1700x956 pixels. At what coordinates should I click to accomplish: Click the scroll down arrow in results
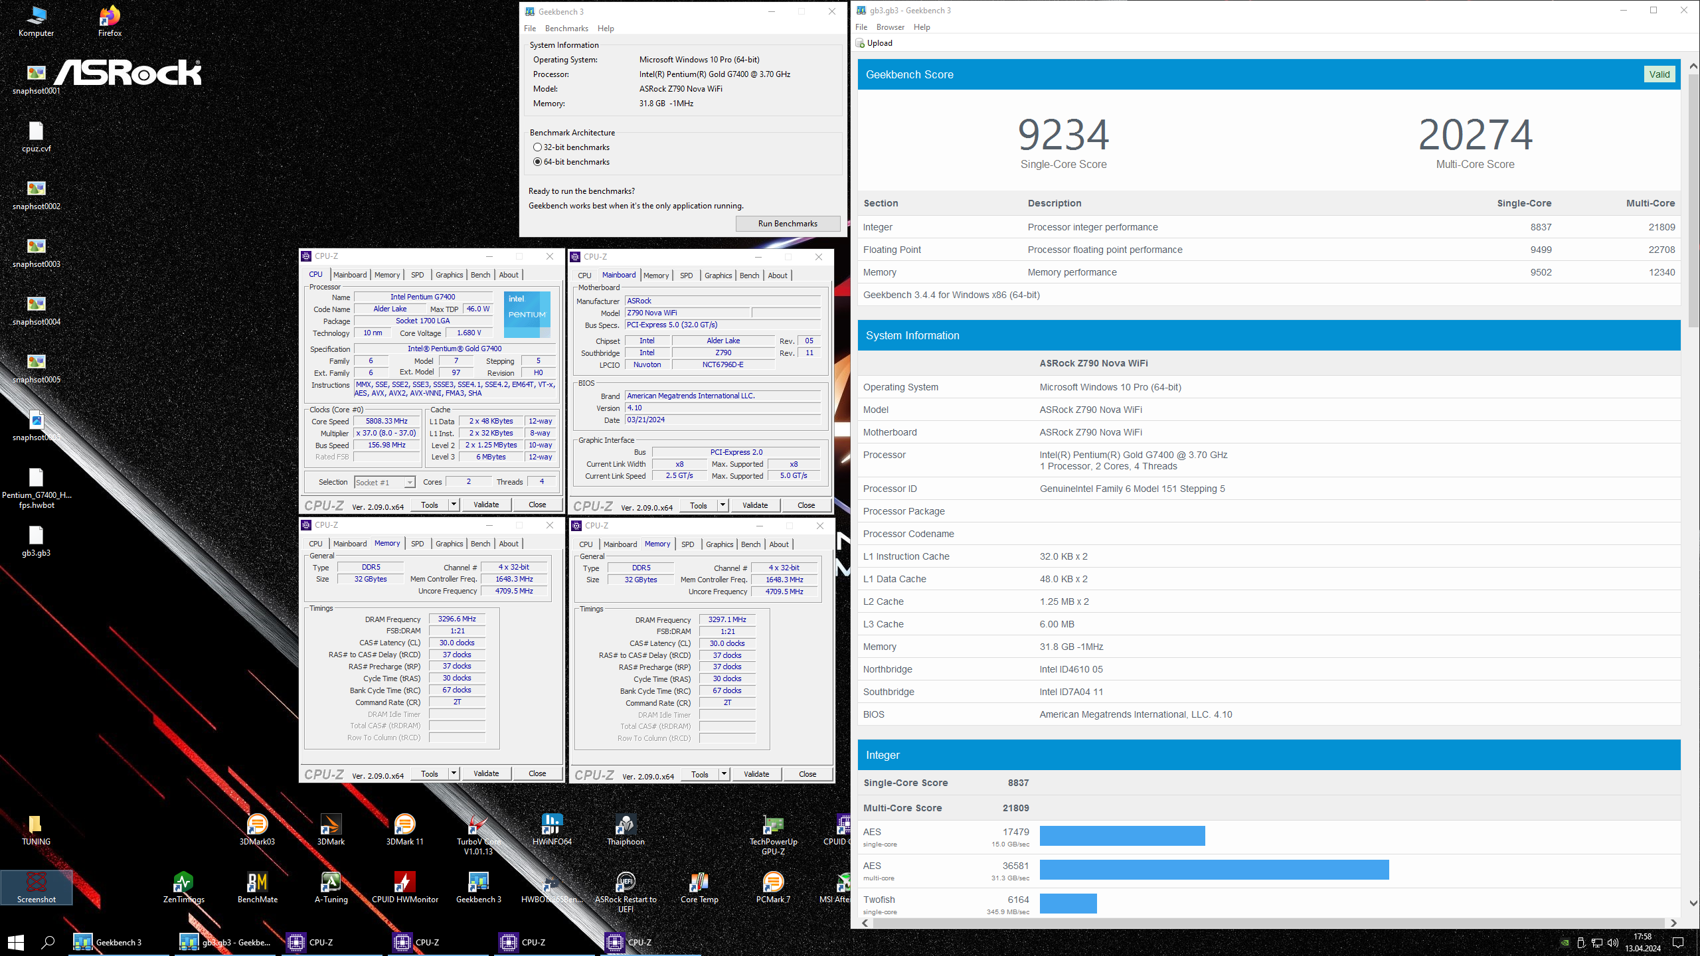tap(1693, 903)
